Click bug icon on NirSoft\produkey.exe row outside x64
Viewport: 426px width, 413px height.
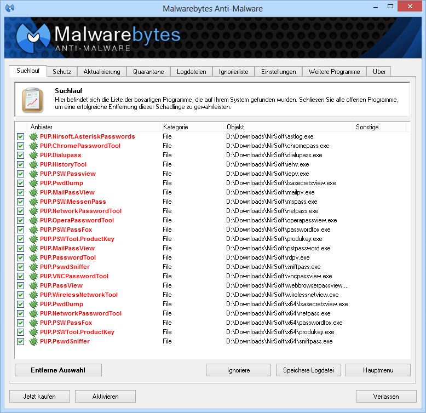tap(33, 239)
